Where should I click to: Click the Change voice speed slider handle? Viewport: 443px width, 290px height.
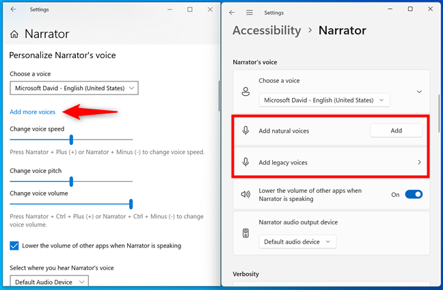(71, 140)
